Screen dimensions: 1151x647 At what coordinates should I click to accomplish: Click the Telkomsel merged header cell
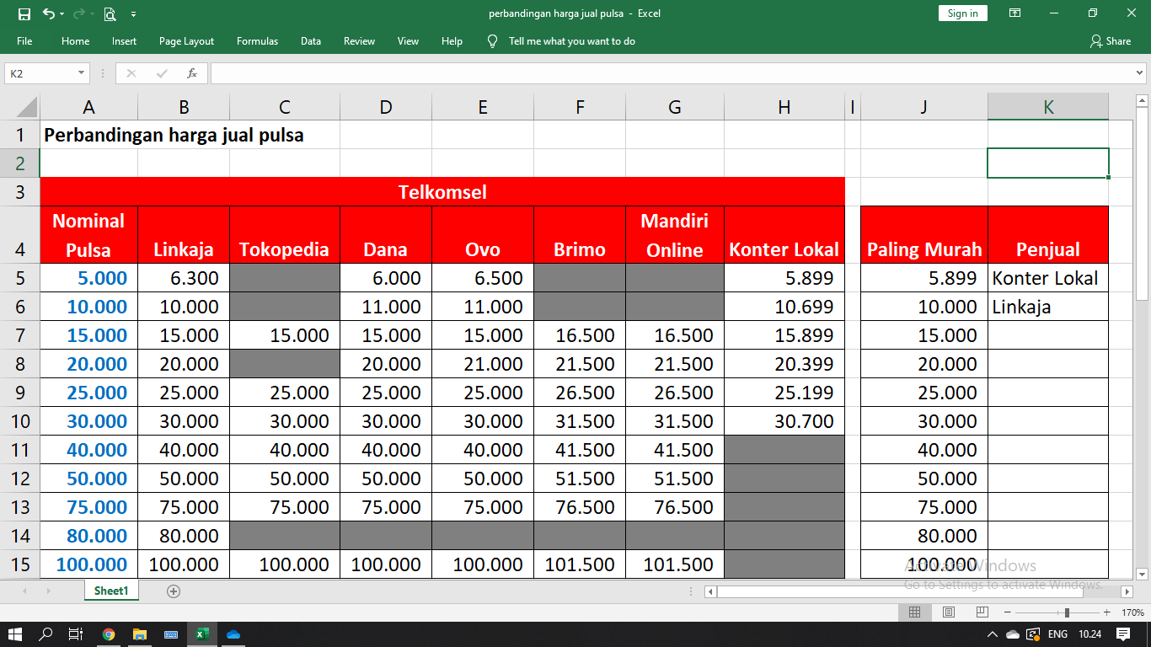[442, 192]
